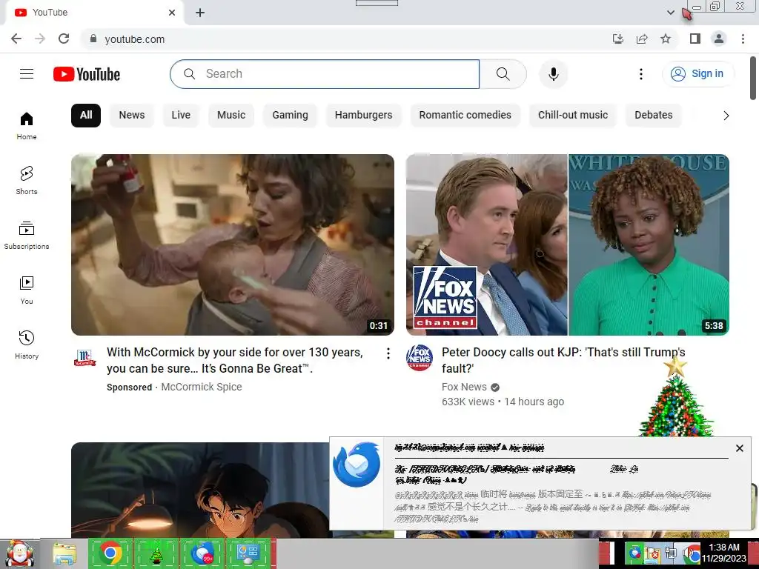Select the All chip
The height and width of the screenshot is (569, 759).
(86, 115)
